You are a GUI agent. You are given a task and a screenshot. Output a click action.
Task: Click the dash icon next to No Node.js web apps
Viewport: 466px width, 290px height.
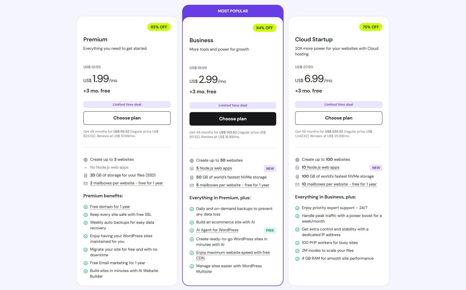coord(85,167)
